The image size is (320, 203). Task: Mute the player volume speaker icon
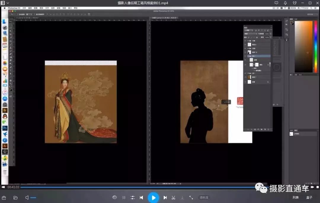coord(27,197)
